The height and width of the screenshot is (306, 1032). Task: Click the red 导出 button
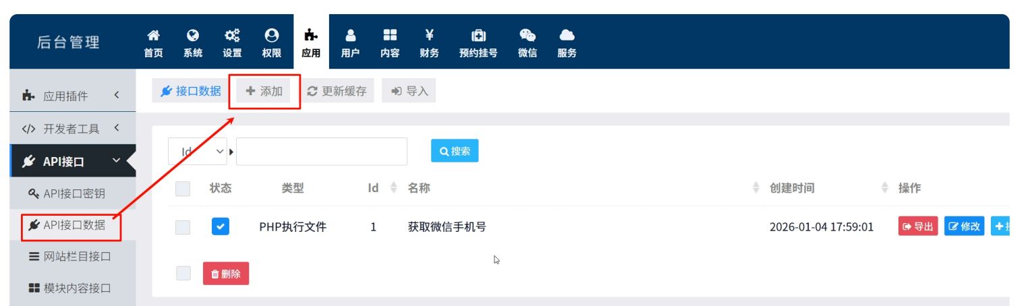(917, 226)
